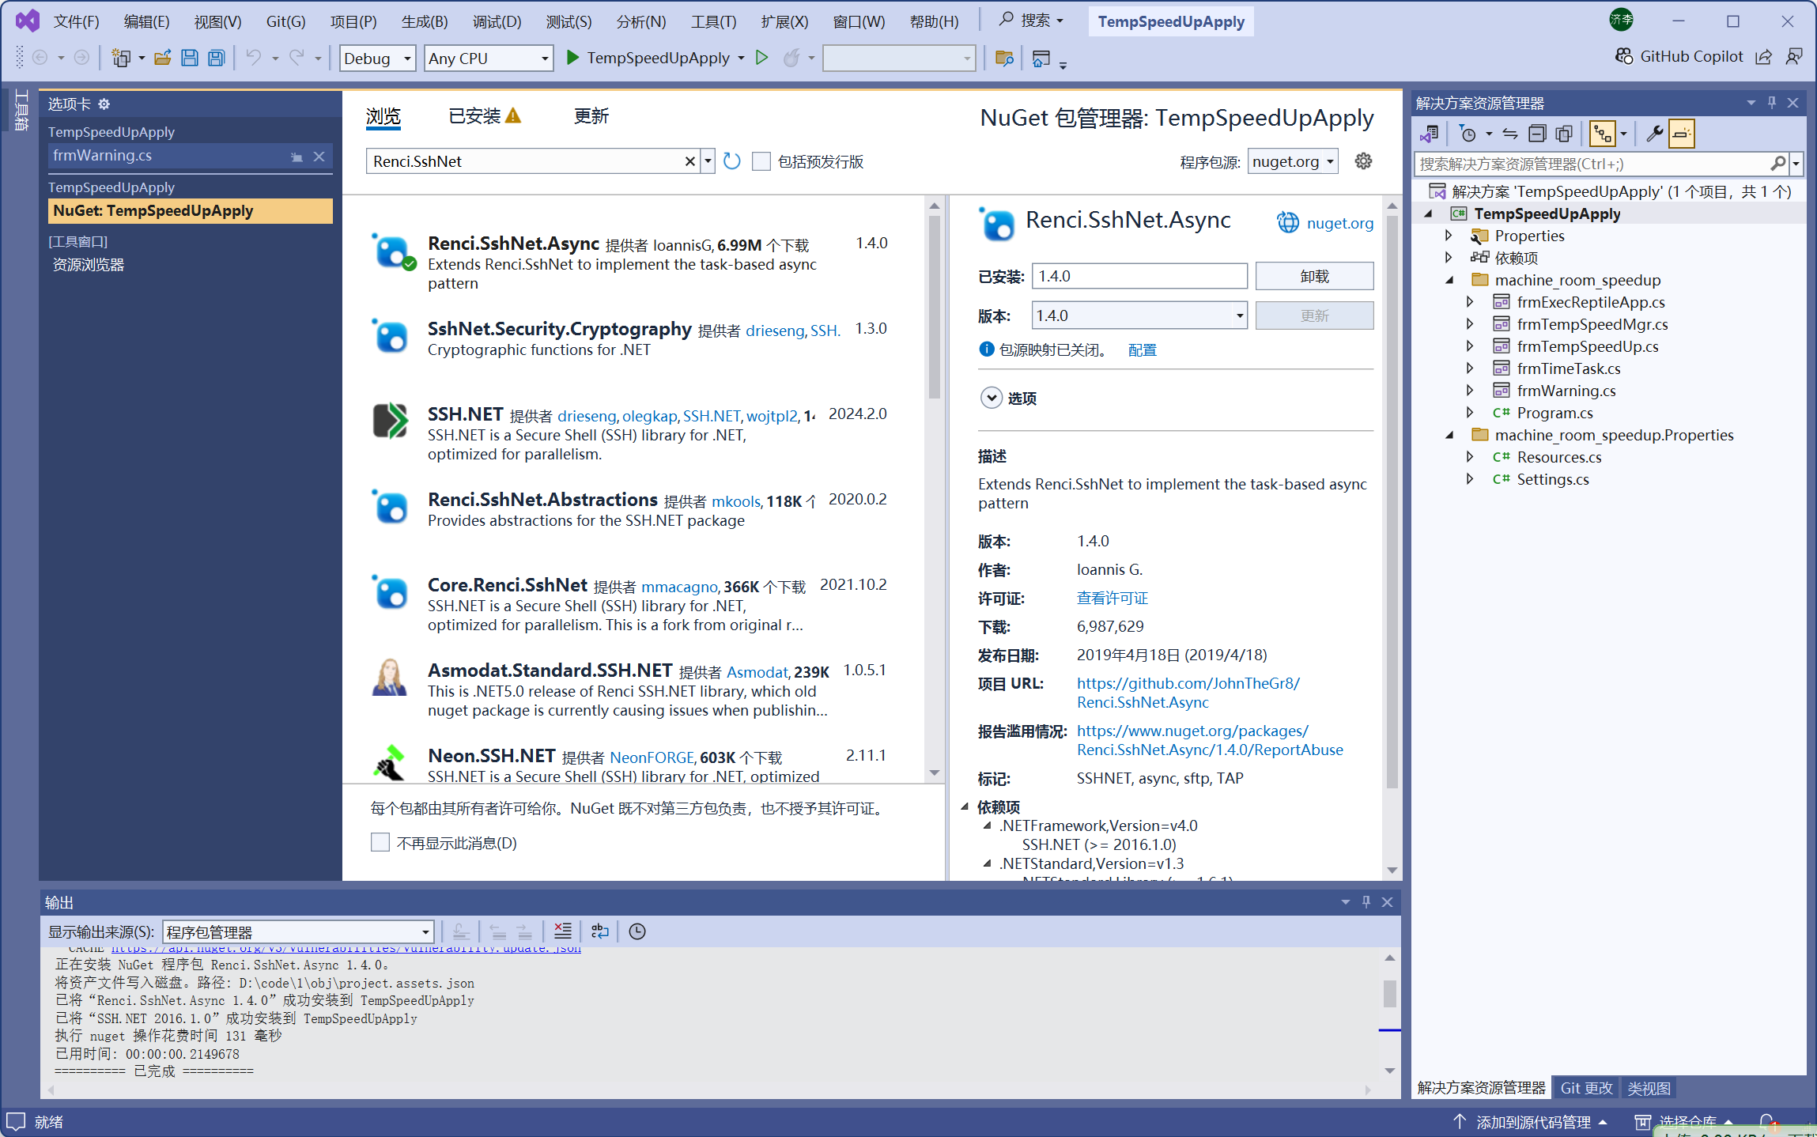
Task: Toggle word wrap in Output pane
Action: click(600, 931)
